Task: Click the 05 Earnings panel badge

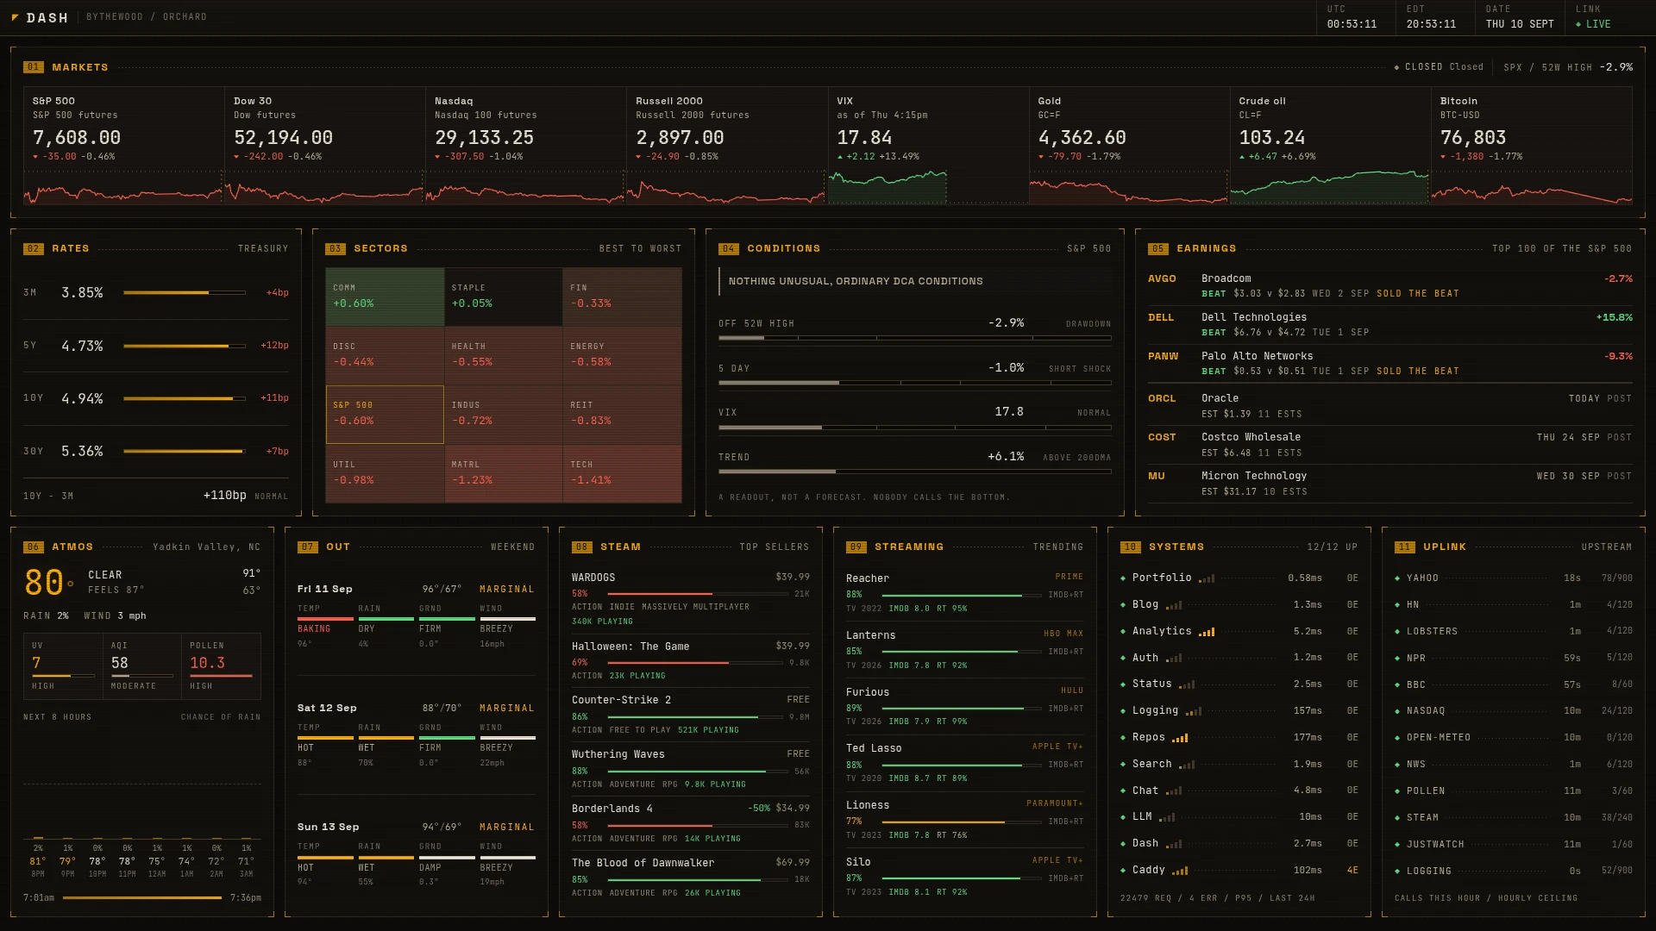Action: point(1157,248)
